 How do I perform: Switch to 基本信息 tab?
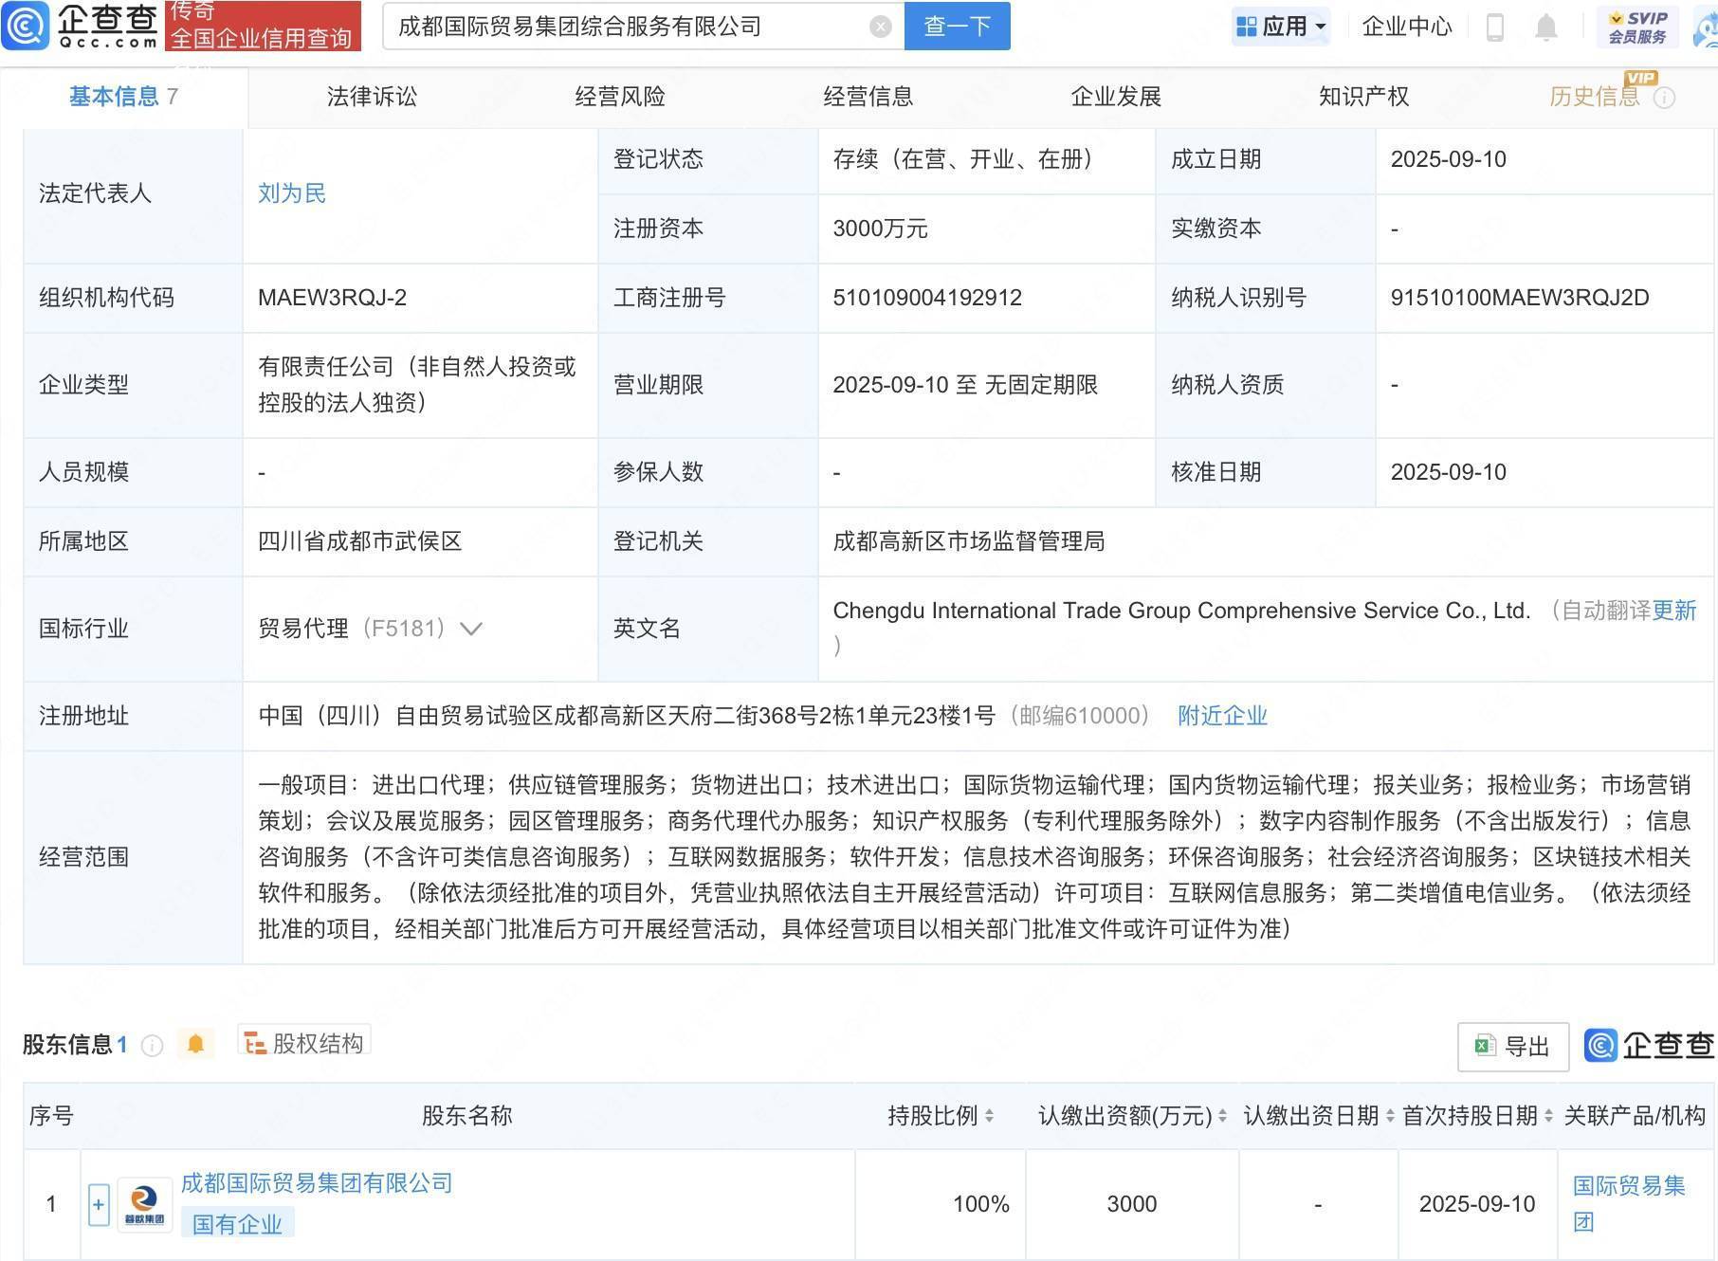(x=123, y=97)
